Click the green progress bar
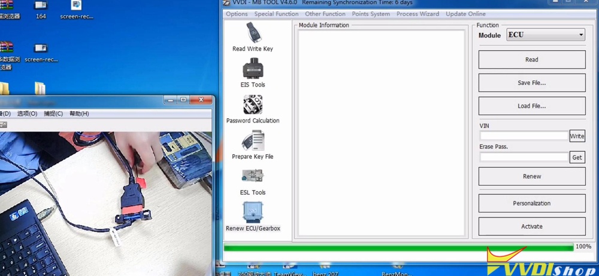The height and width of the screenshot is (276, 599). point(398,247)
